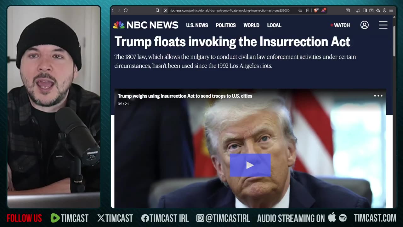403x227 pixels.
Task: Open the Brave VPN shield icon
Action: [384, 10]
